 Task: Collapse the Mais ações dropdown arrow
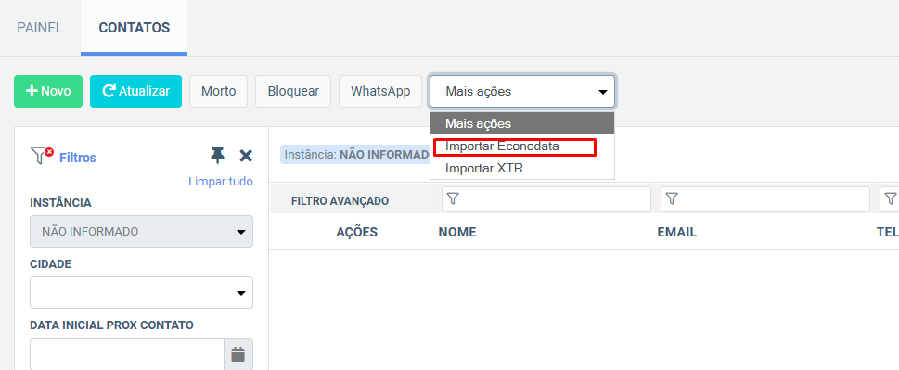pos(603,92)
